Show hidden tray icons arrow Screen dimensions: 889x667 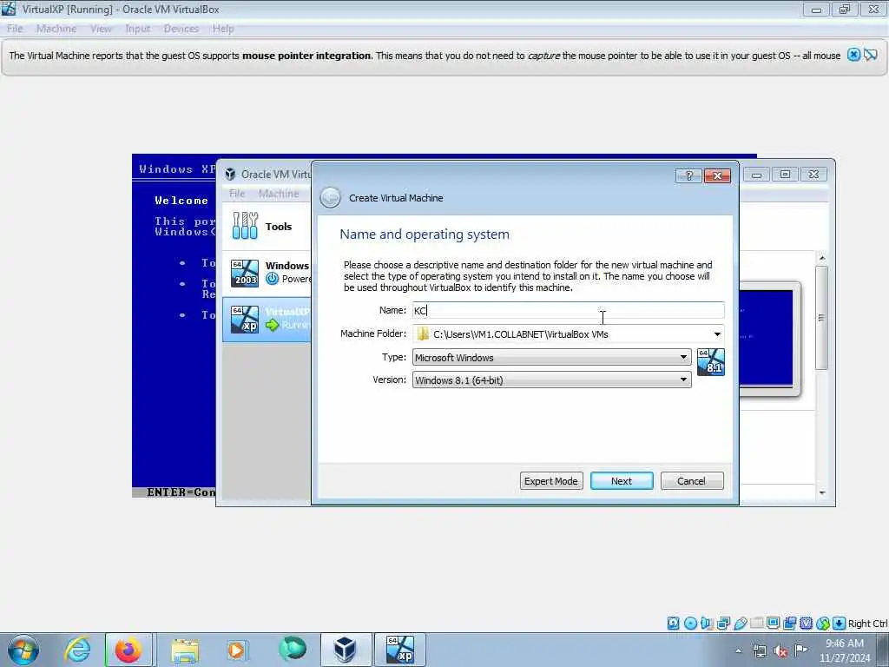coord(738,651)
